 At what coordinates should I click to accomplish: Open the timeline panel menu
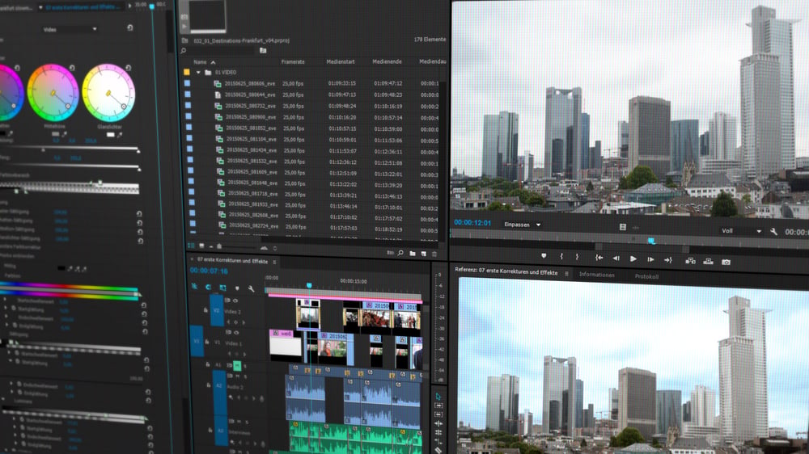point(274,263)
